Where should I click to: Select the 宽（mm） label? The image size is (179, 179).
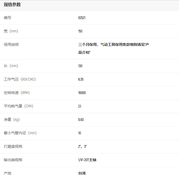11,31
